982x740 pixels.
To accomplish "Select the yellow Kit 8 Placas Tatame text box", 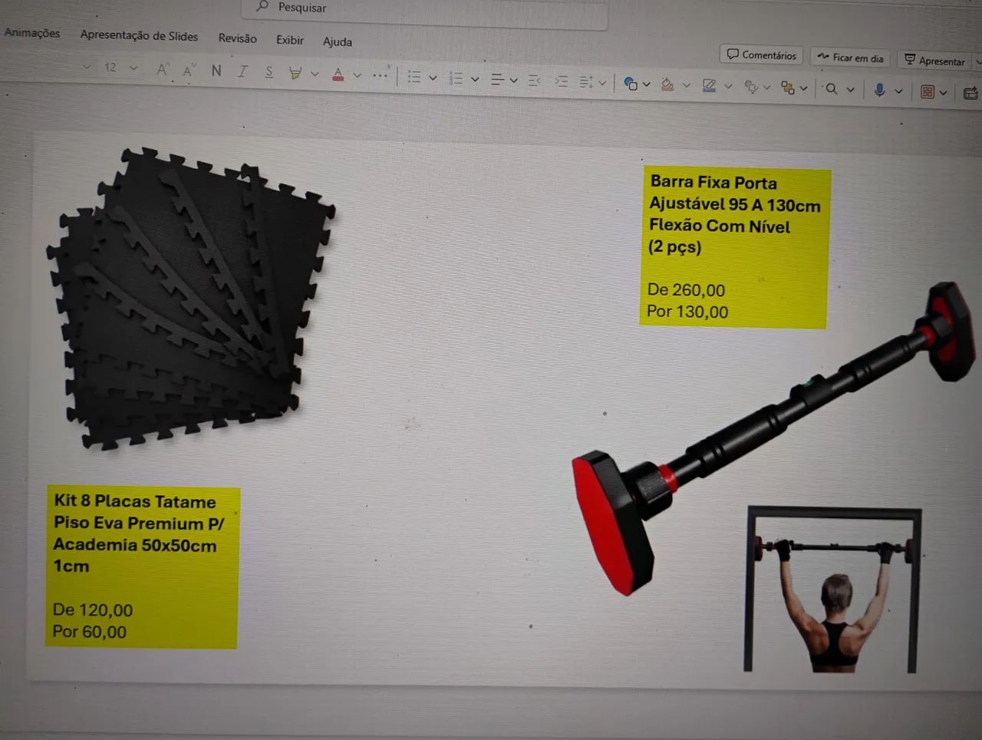I will 142,567.
